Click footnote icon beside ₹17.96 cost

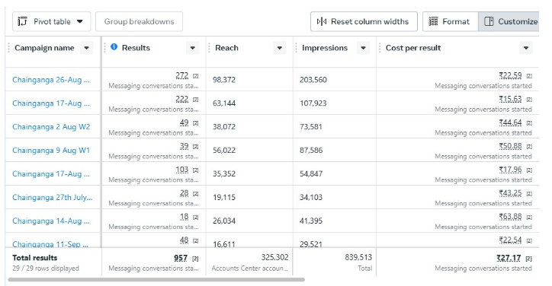[529, 170]
